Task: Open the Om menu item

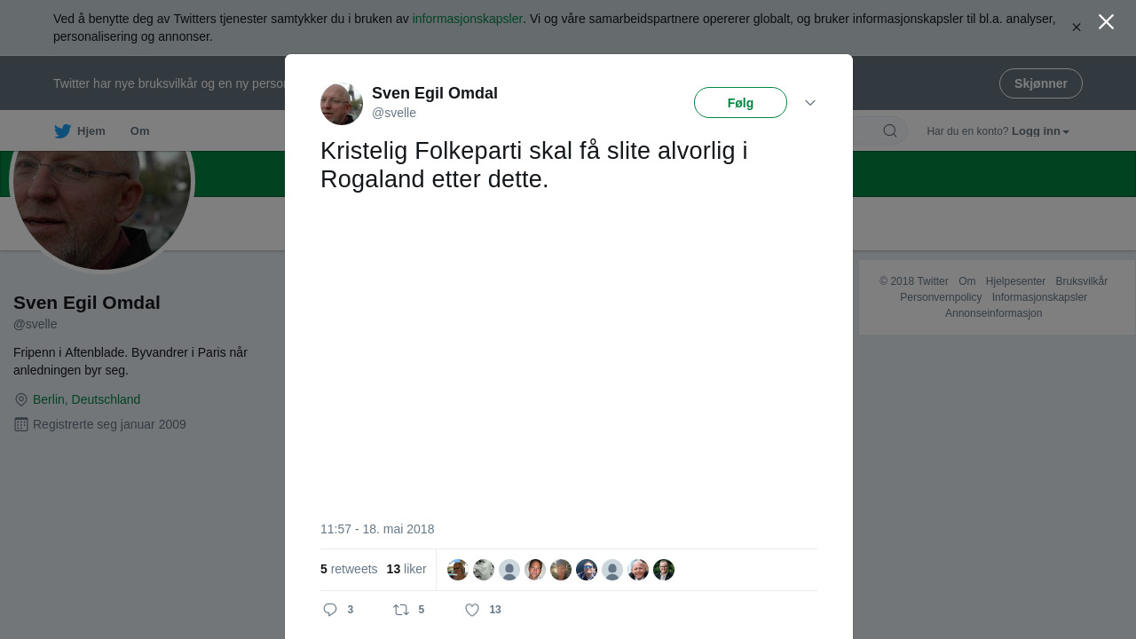Action: 139,131
